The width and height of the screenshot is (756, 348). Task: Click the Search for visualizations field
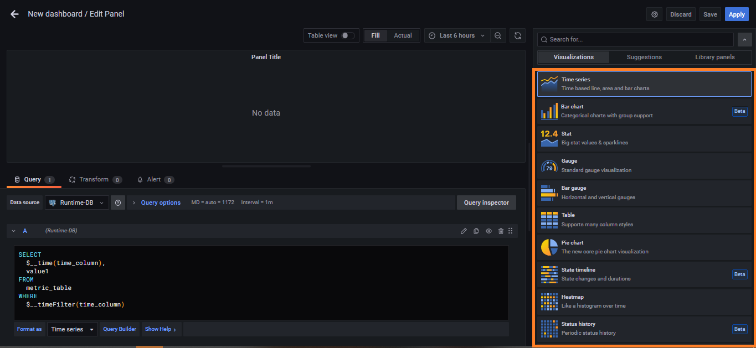pyautogui.click(x=636, y=39)
